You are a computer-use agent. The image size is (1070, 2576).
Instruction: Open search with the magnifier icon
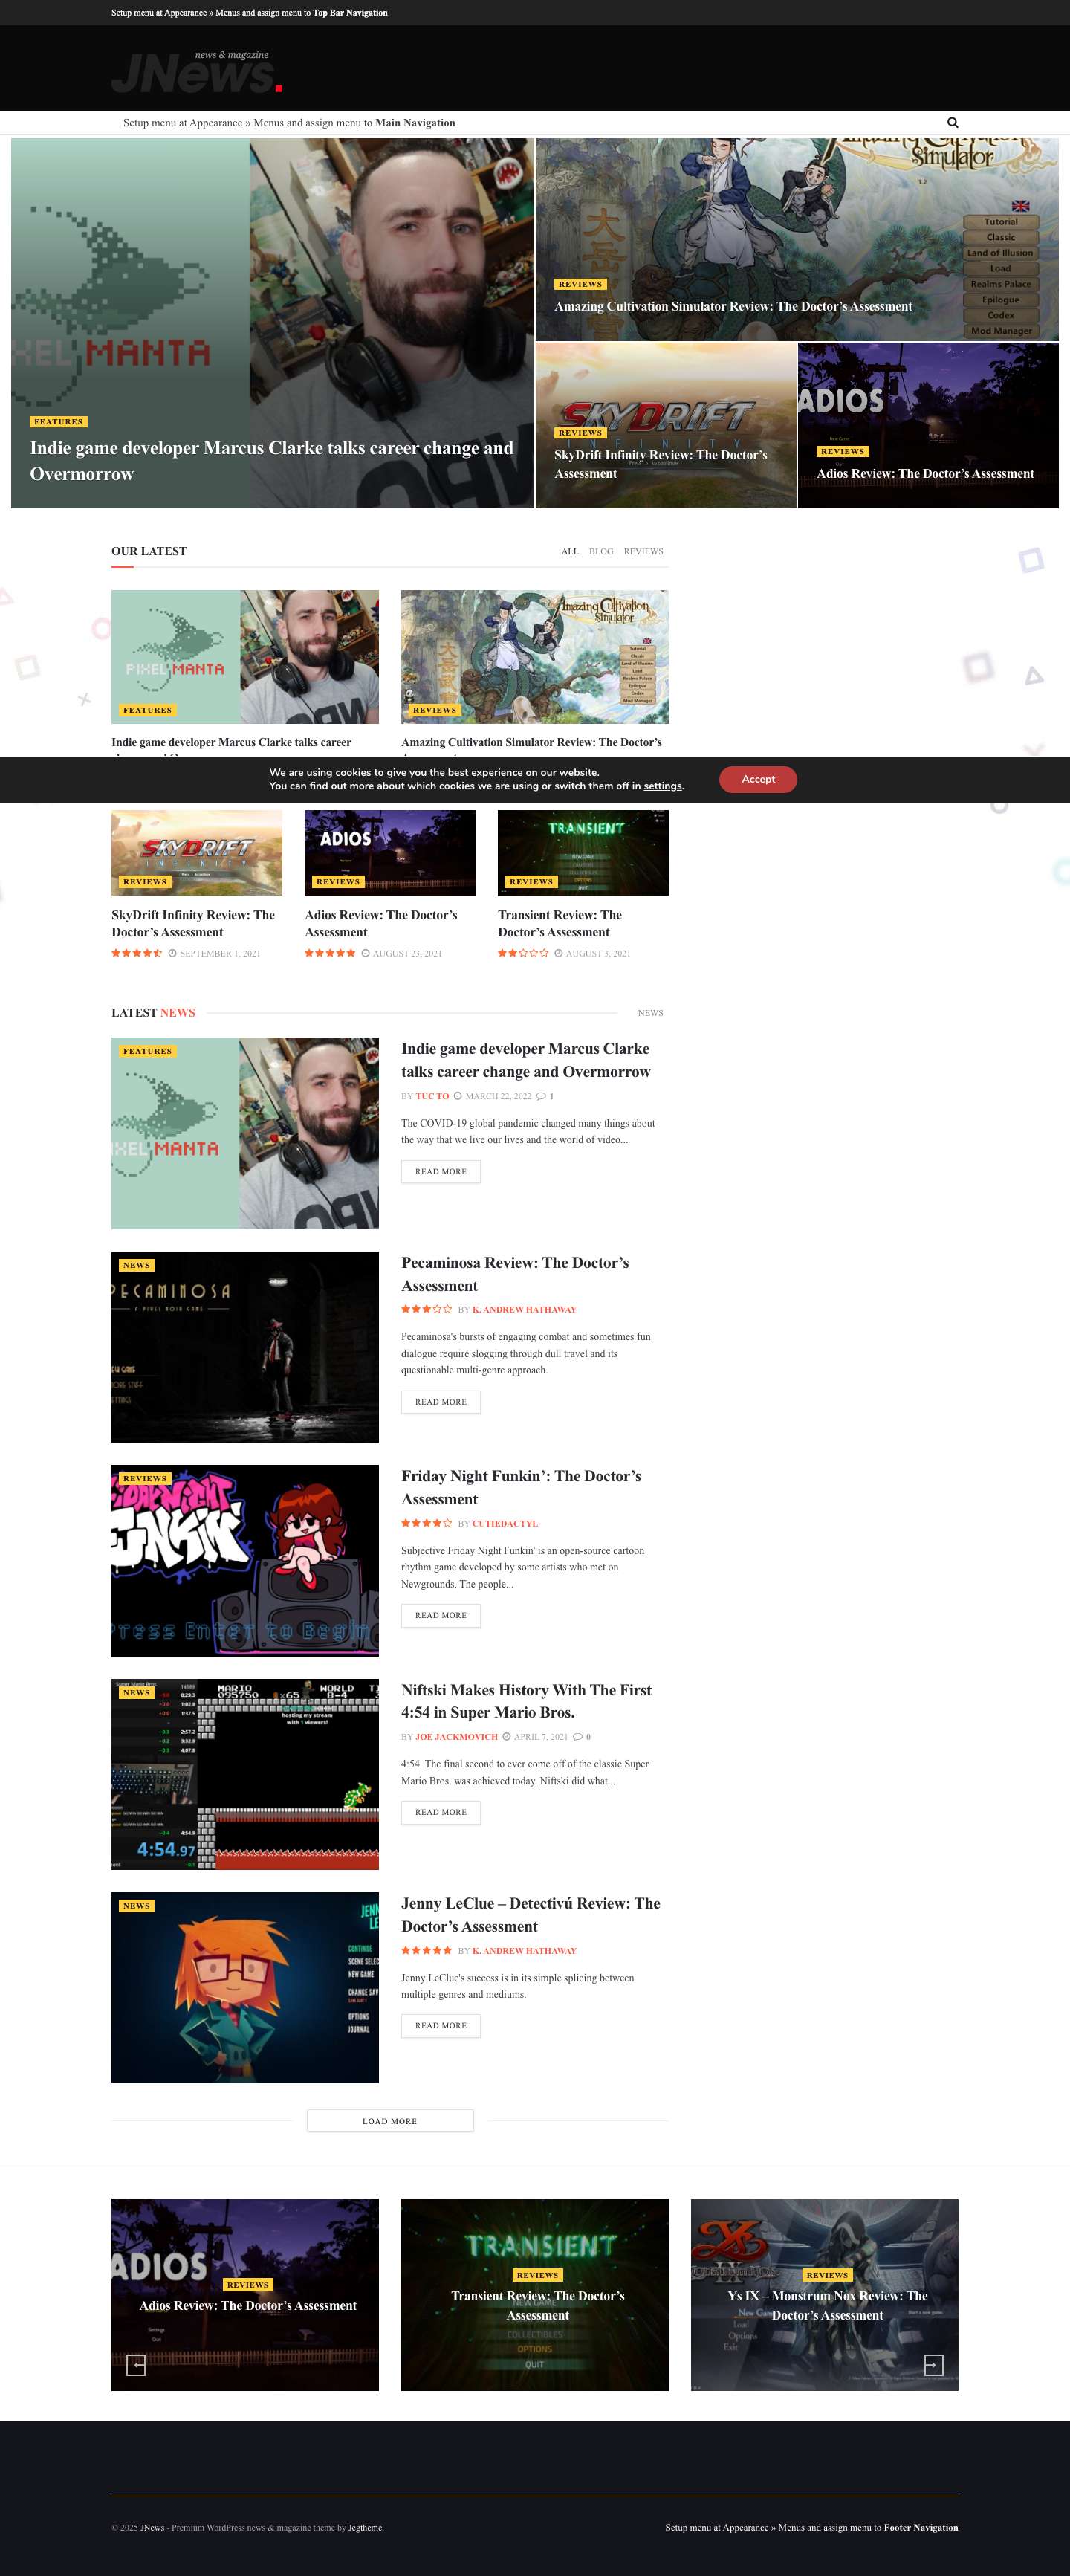952,123
